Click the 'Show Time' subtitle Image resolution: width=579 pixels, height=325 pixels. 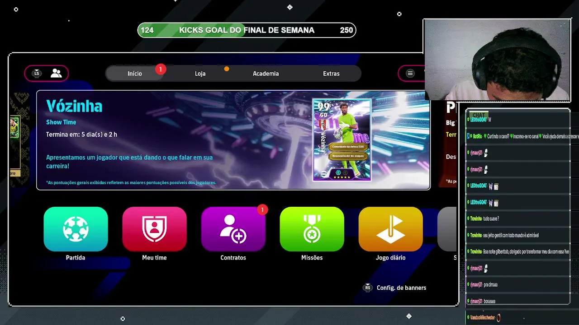tap(61, 122)
